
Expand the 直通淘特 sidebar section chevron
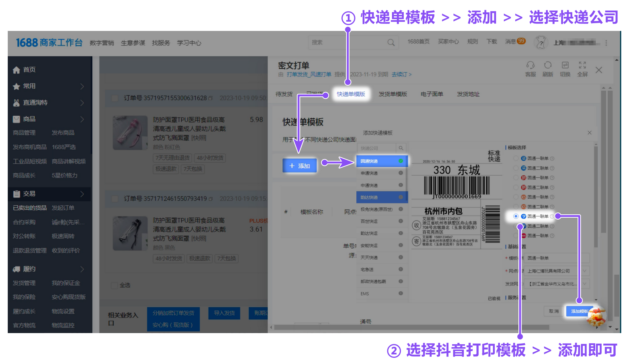[x=82, y=103]
